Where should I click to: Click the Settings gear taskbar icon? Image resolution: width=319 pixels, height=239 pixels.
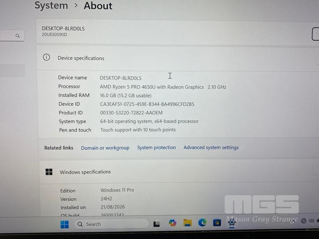232,222
